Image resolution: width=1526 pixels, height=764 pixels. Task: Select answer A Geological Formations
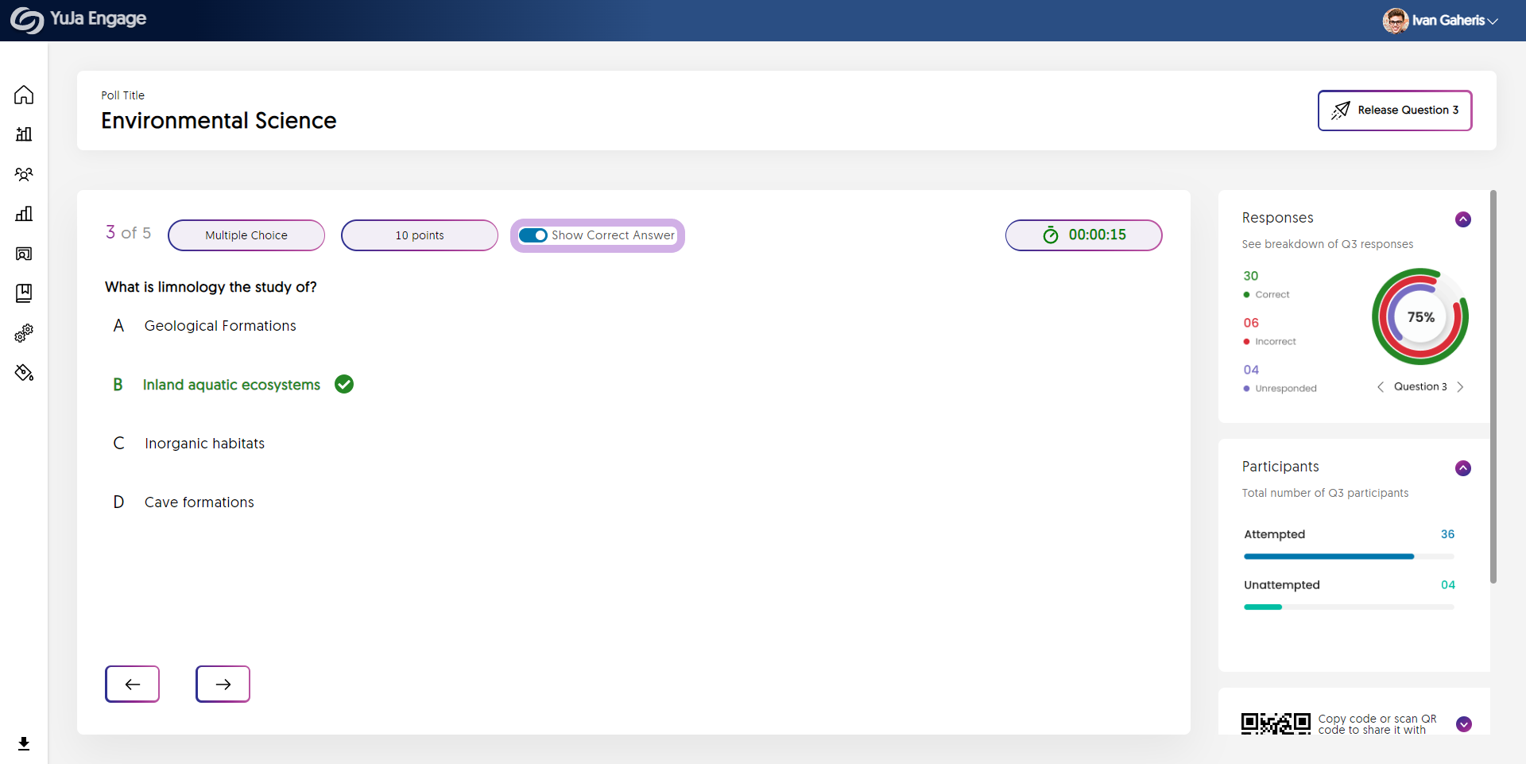pos(205,326)
